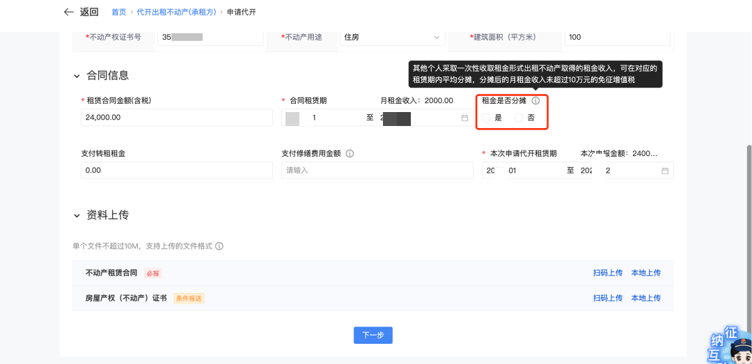
Task: Select 否 radio for 租金是否分摊
Action: (x=519, y=118)
